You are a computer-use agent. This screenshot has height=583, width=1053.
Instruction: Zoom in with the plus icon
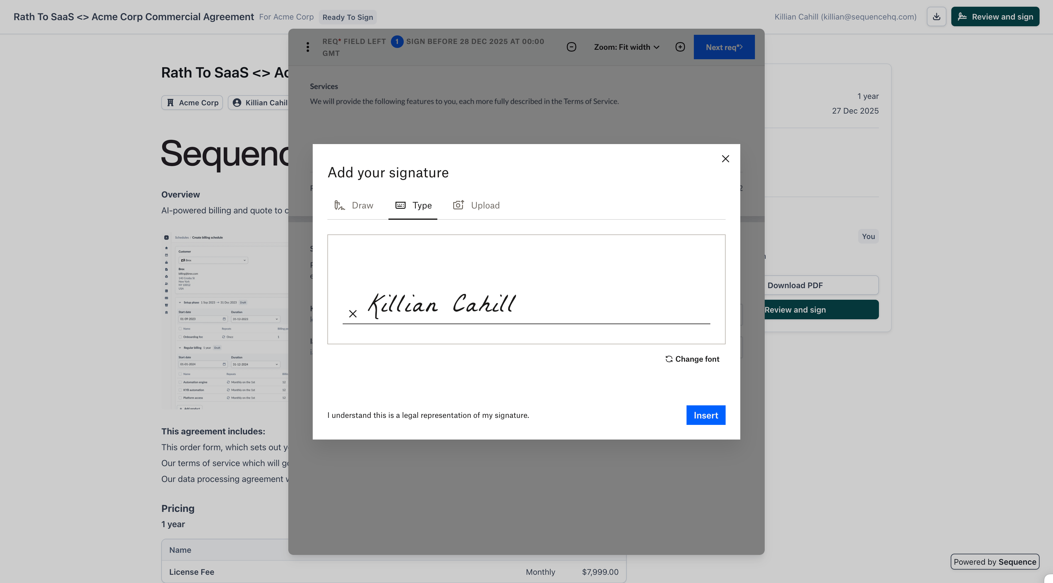click(680, 47)
